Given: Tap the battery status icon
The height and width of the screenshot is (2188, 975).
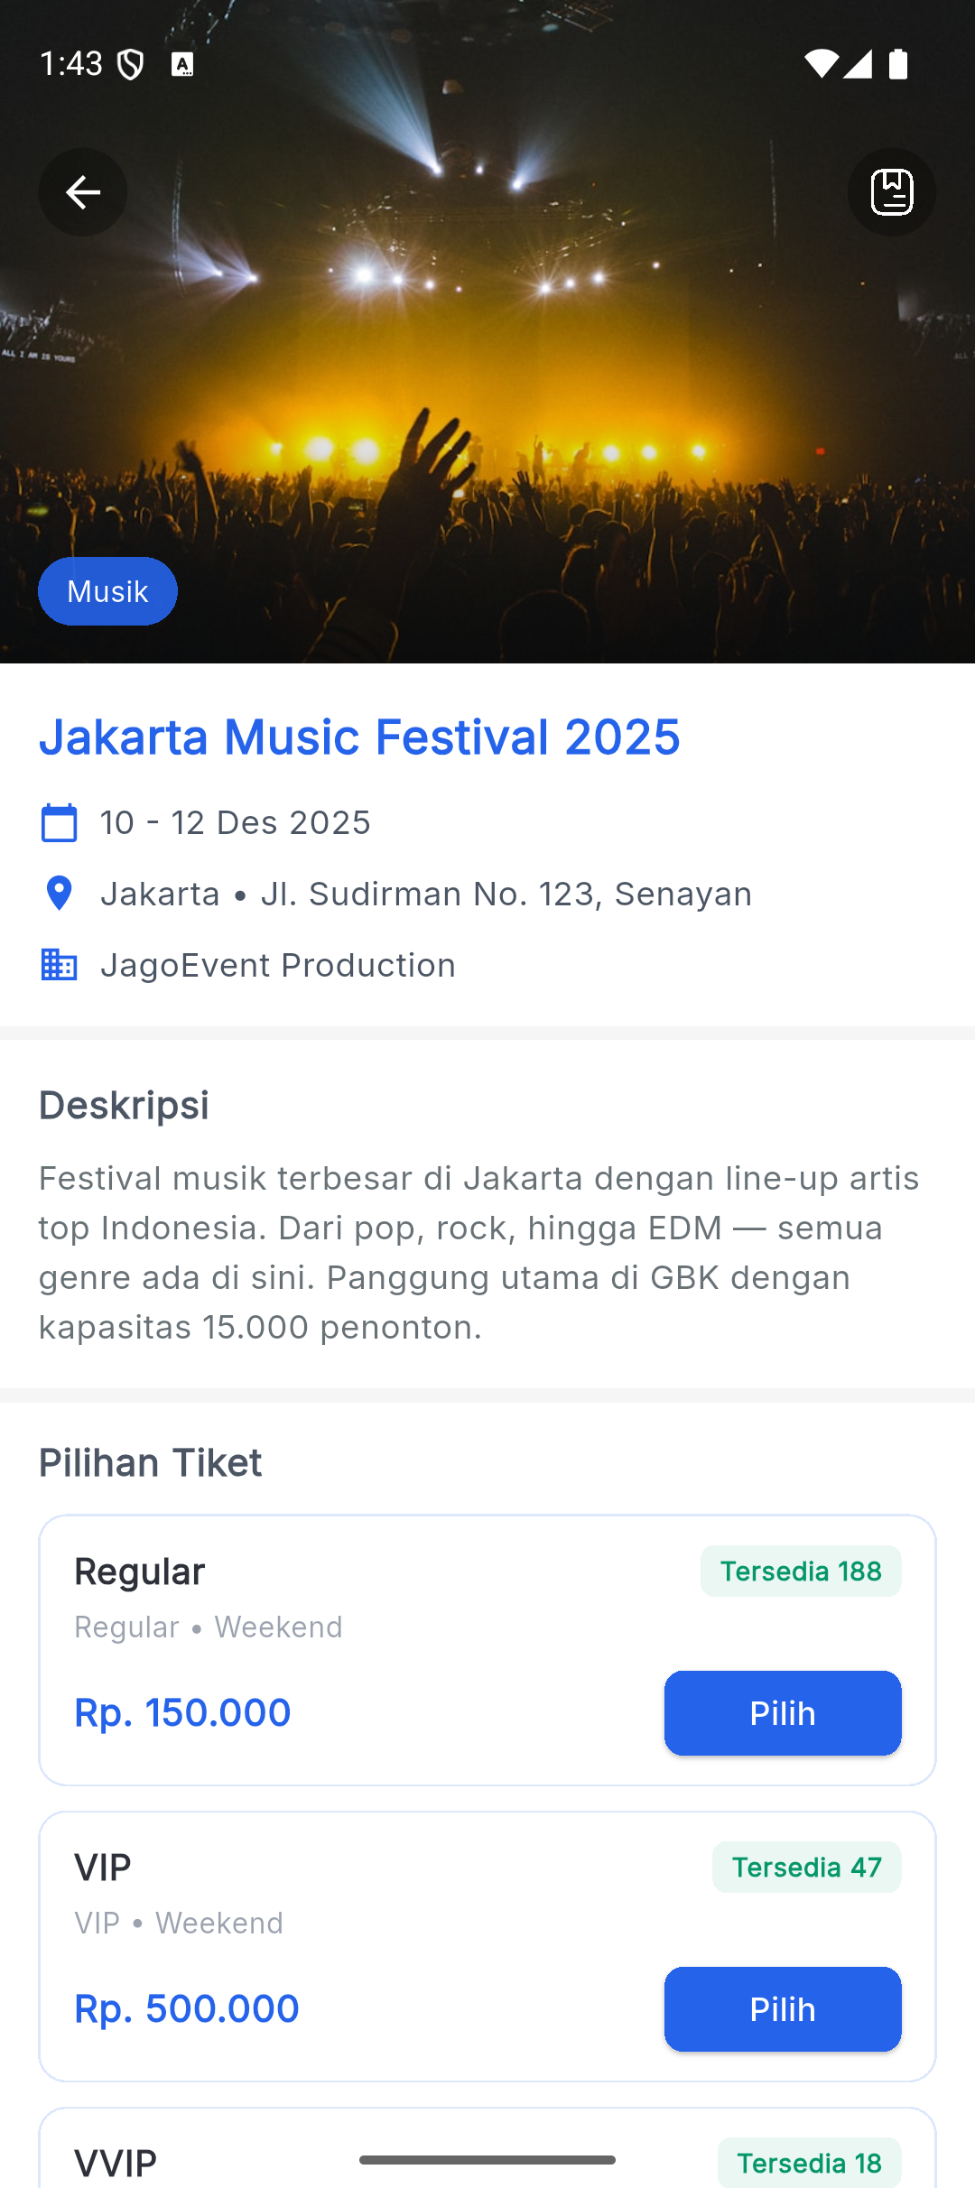Looking at the screenshot, I should (898, 65).
